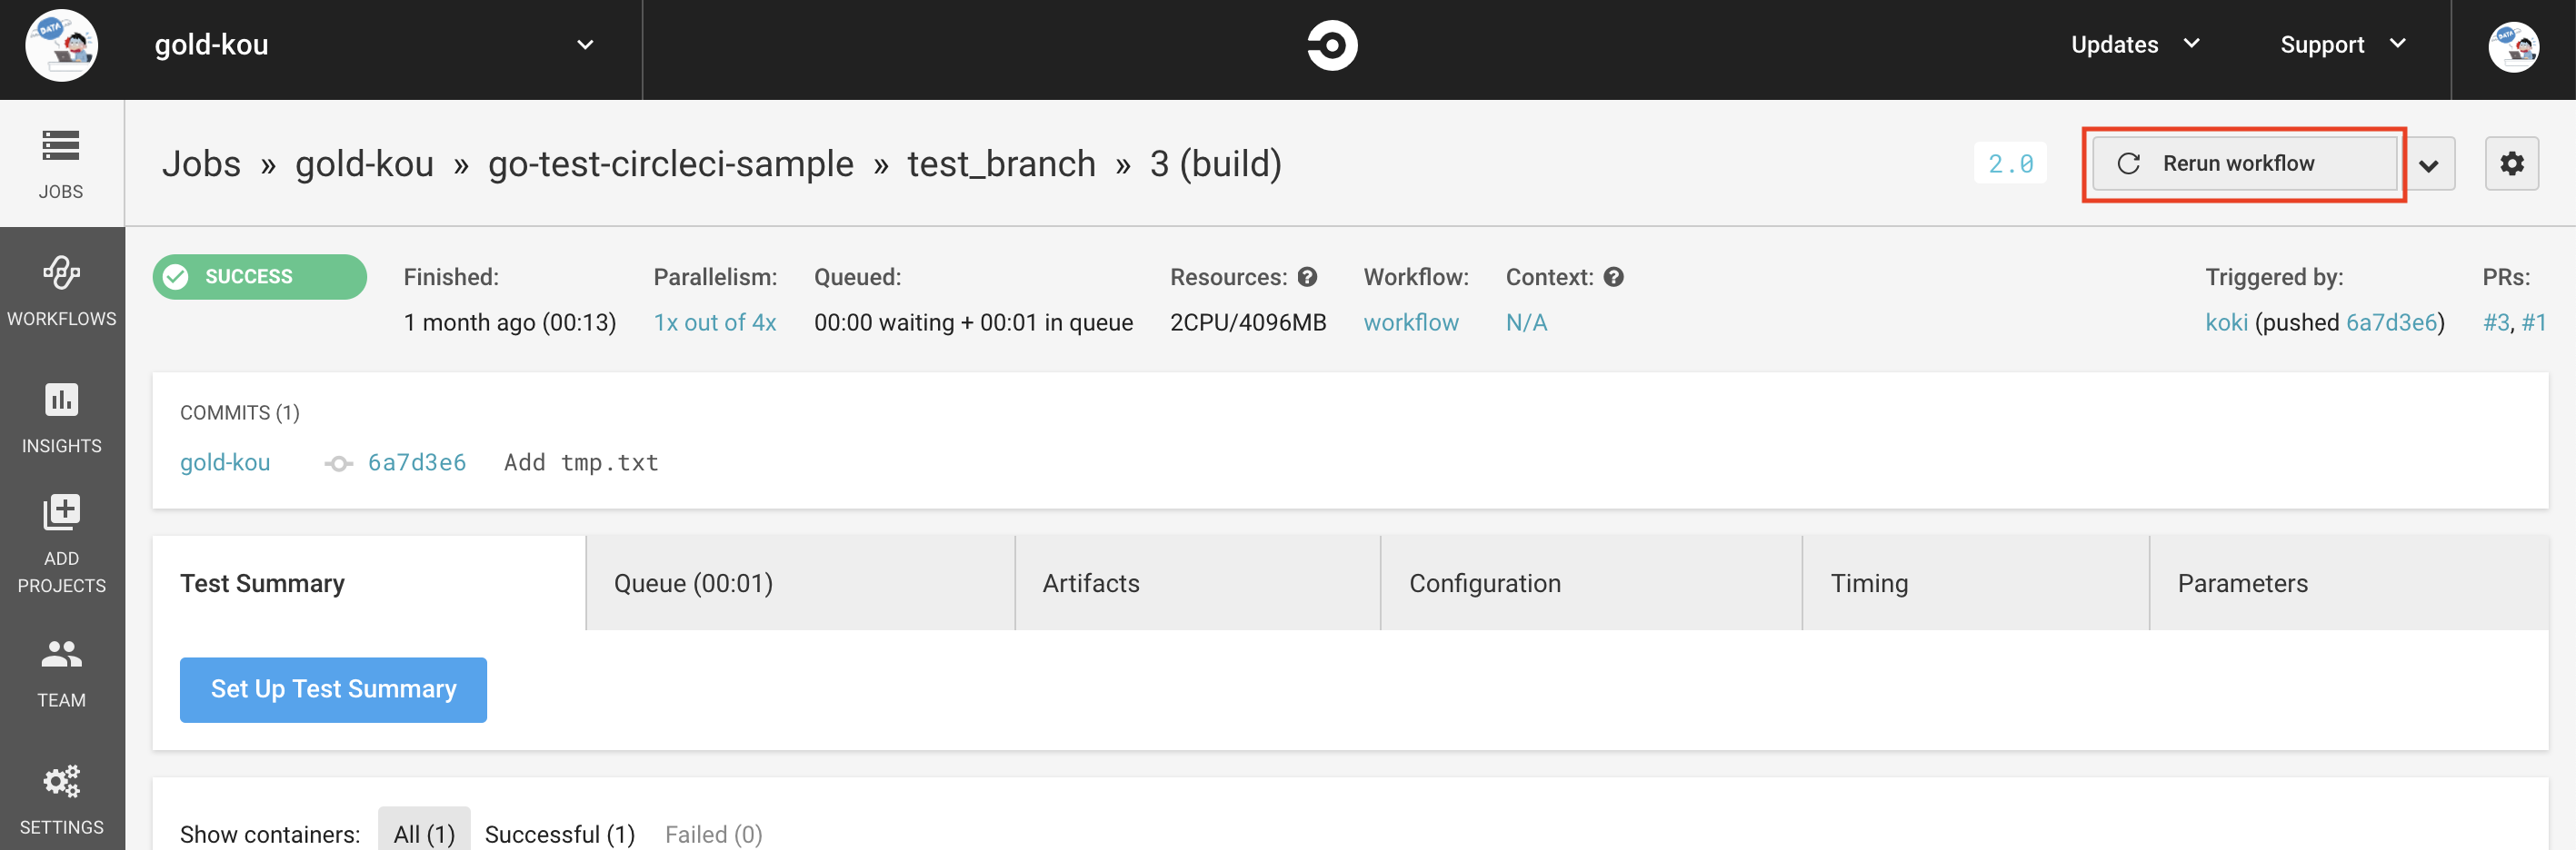The width and height of the screenshot is (2576, 850).
Task: Open the job settings gear icon
Action: click(x=2512, y=163)
